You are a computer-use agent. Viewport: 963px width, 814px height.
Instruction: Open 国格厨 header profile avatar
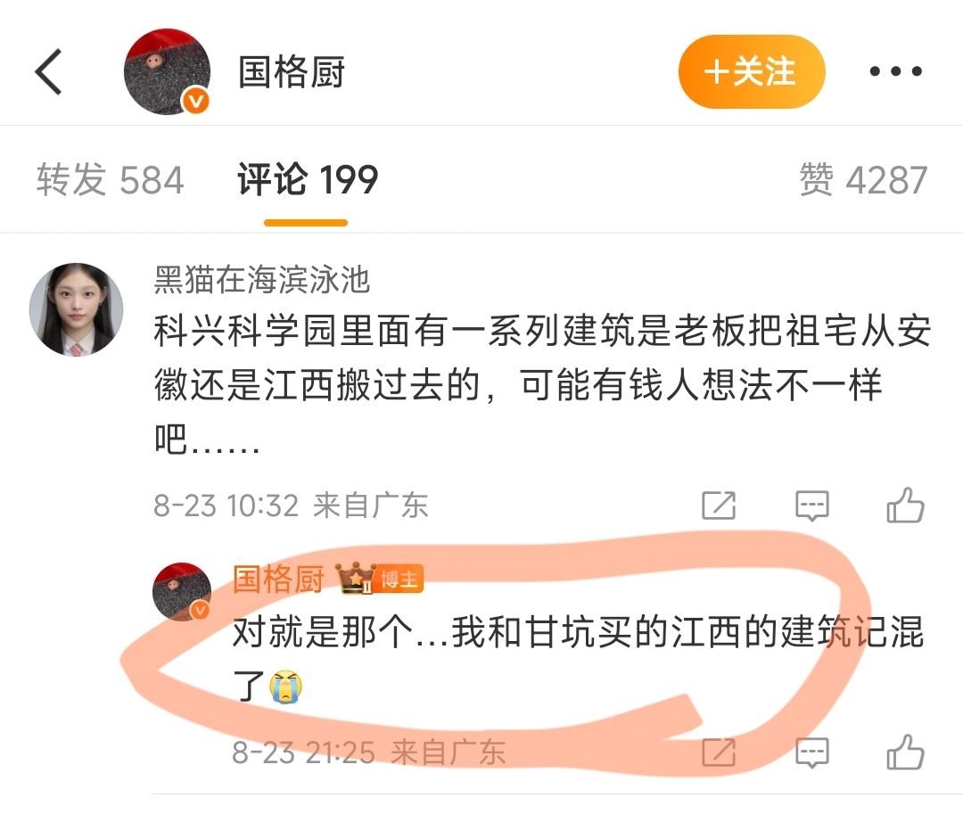167,72
